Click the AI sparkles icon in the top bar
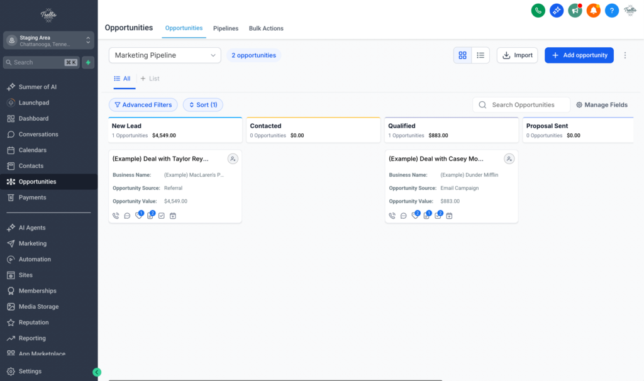Image resolution: width=644 pixels, height=381 pixels. pos(556,10)
